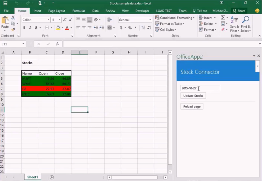Open Format as Table menu
Viewport: 262px width, 181px height.
[x=170, y=24]
